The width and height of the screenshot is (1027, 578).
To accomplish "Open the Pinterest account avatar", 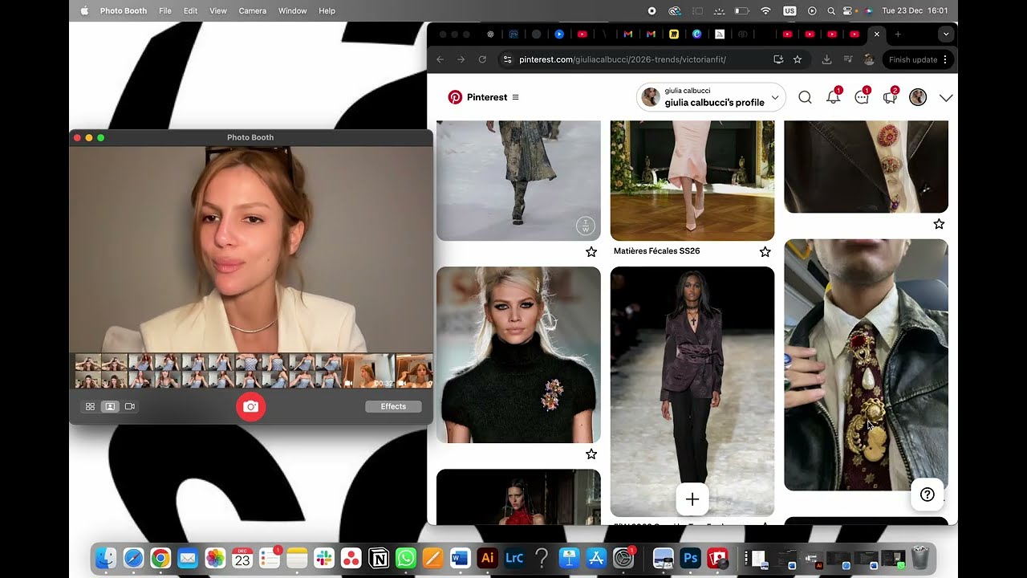I will pyautogui.click(x=918, y=97).
